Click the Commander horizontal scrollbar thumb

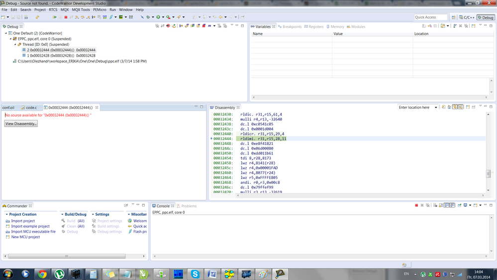[x=67, y=256]
